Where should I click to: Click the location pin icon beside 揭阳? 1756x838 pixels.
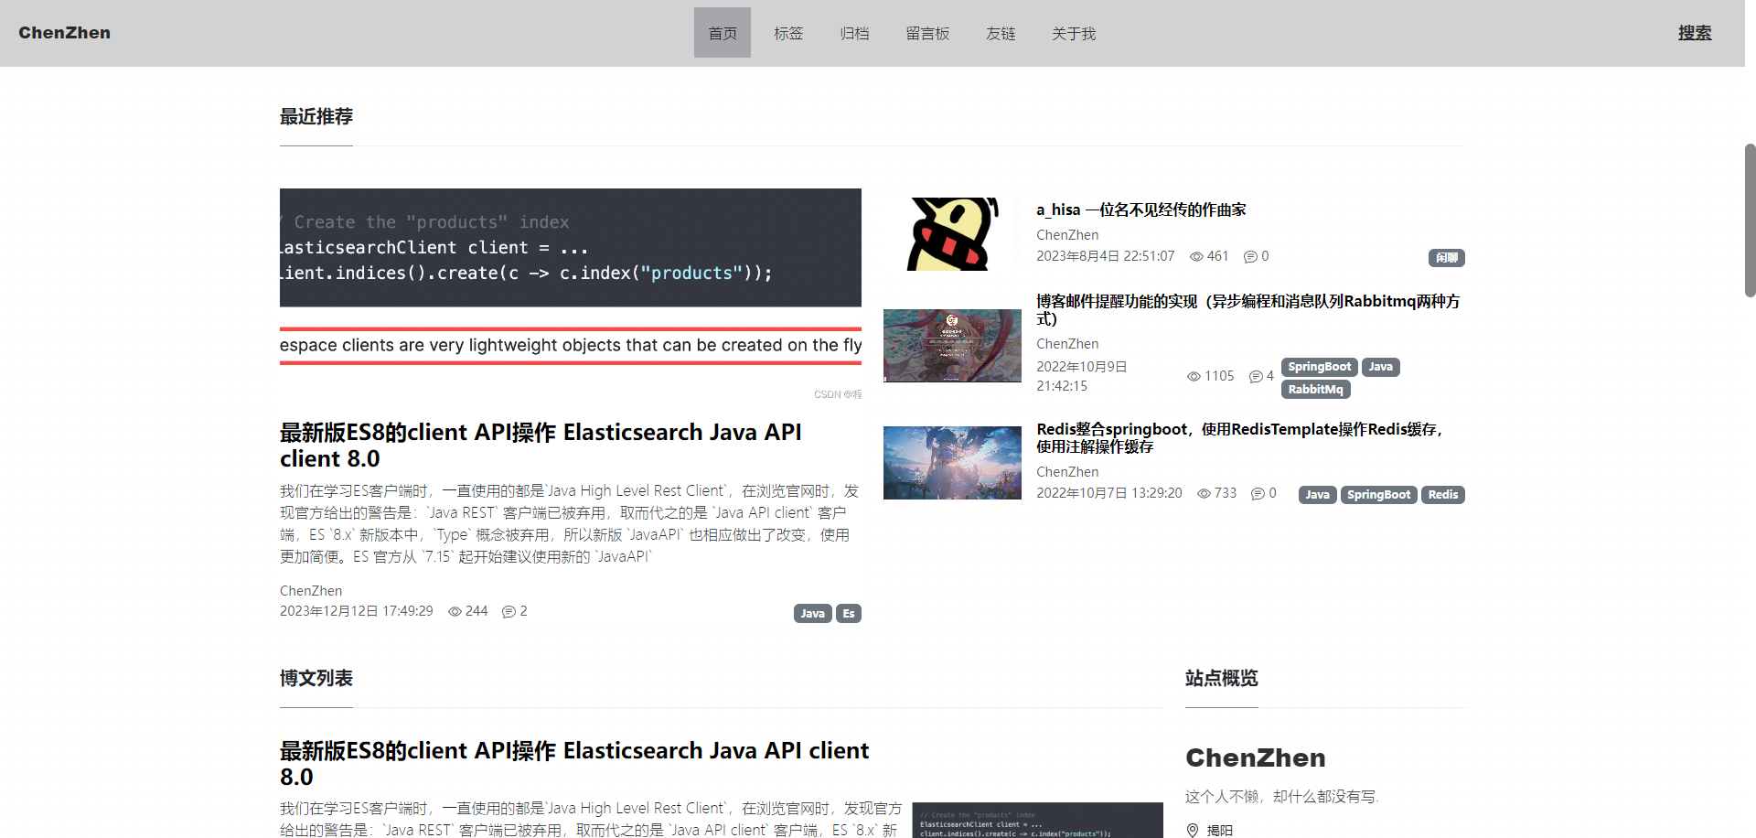1192,830
